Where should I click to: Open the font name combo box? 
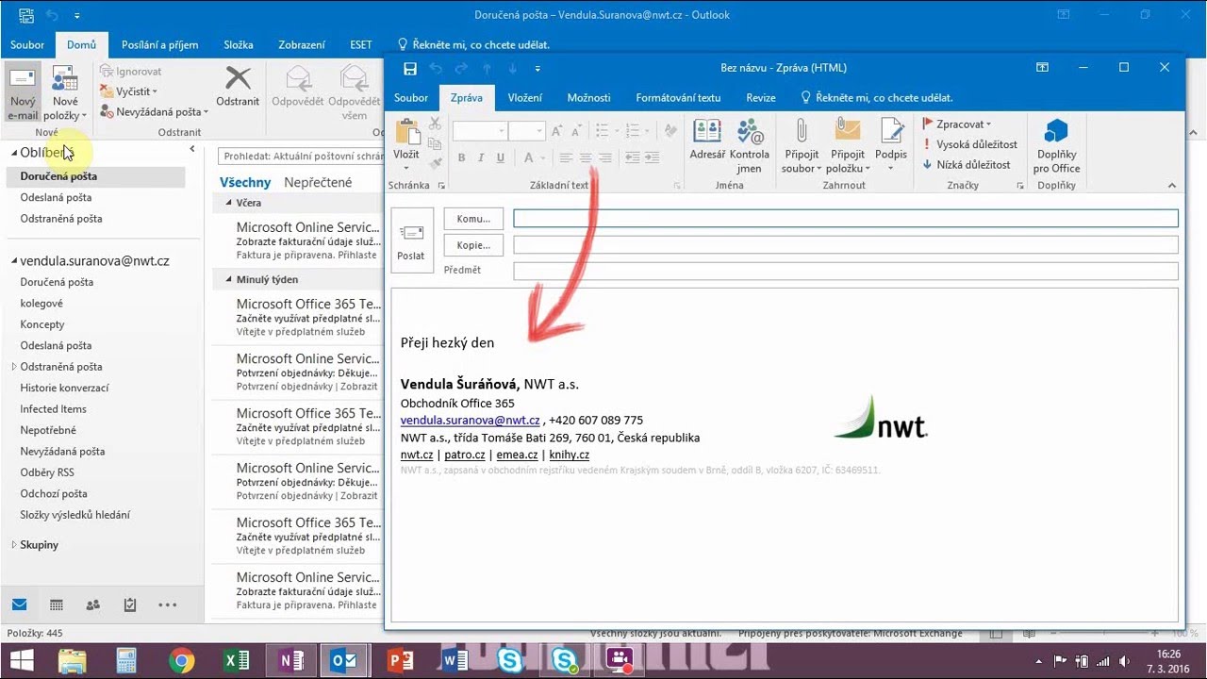480,131
